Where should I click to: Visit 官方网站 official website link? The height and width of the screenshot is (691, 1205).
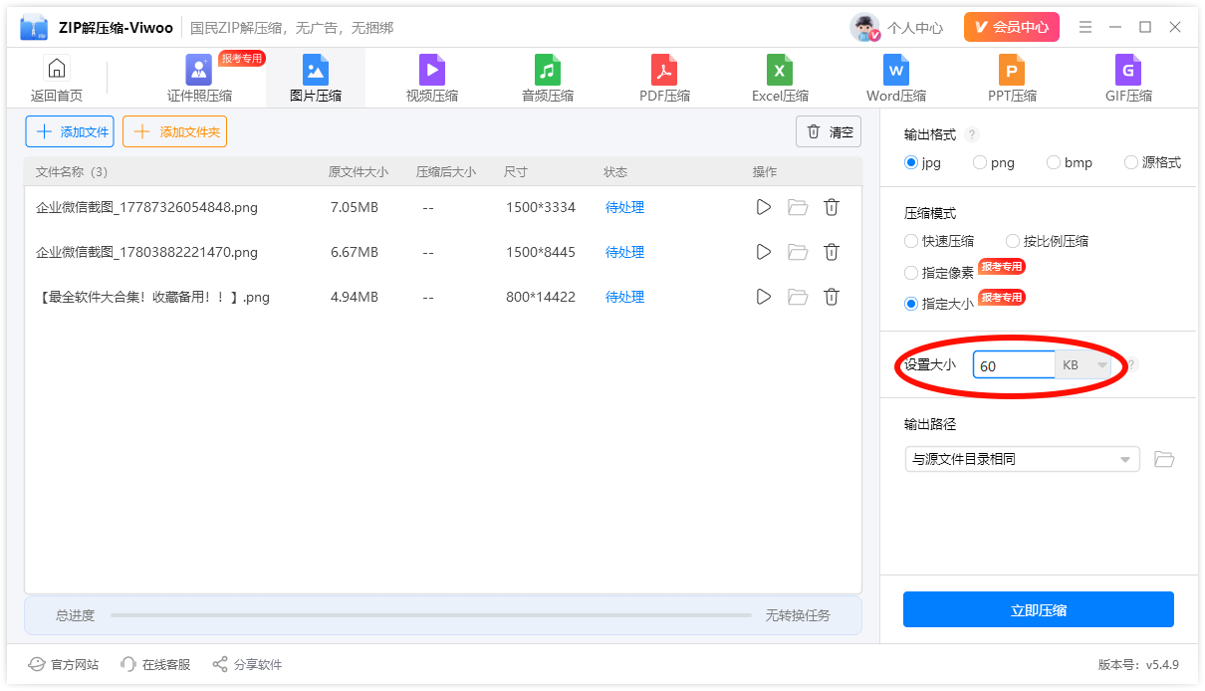tap(64, 664)
